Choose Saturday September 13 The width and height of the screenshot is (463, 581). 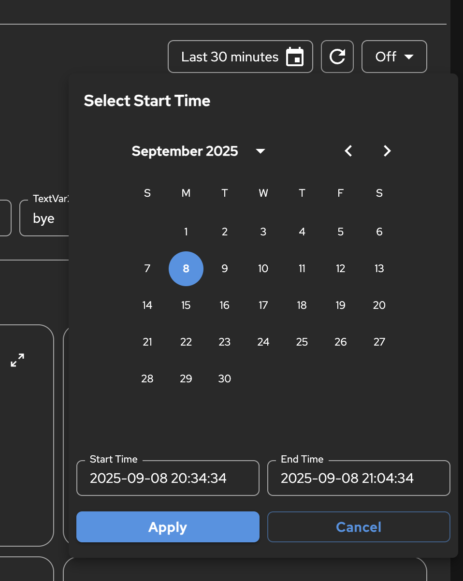pyautogui.click(x=379, y=269)
